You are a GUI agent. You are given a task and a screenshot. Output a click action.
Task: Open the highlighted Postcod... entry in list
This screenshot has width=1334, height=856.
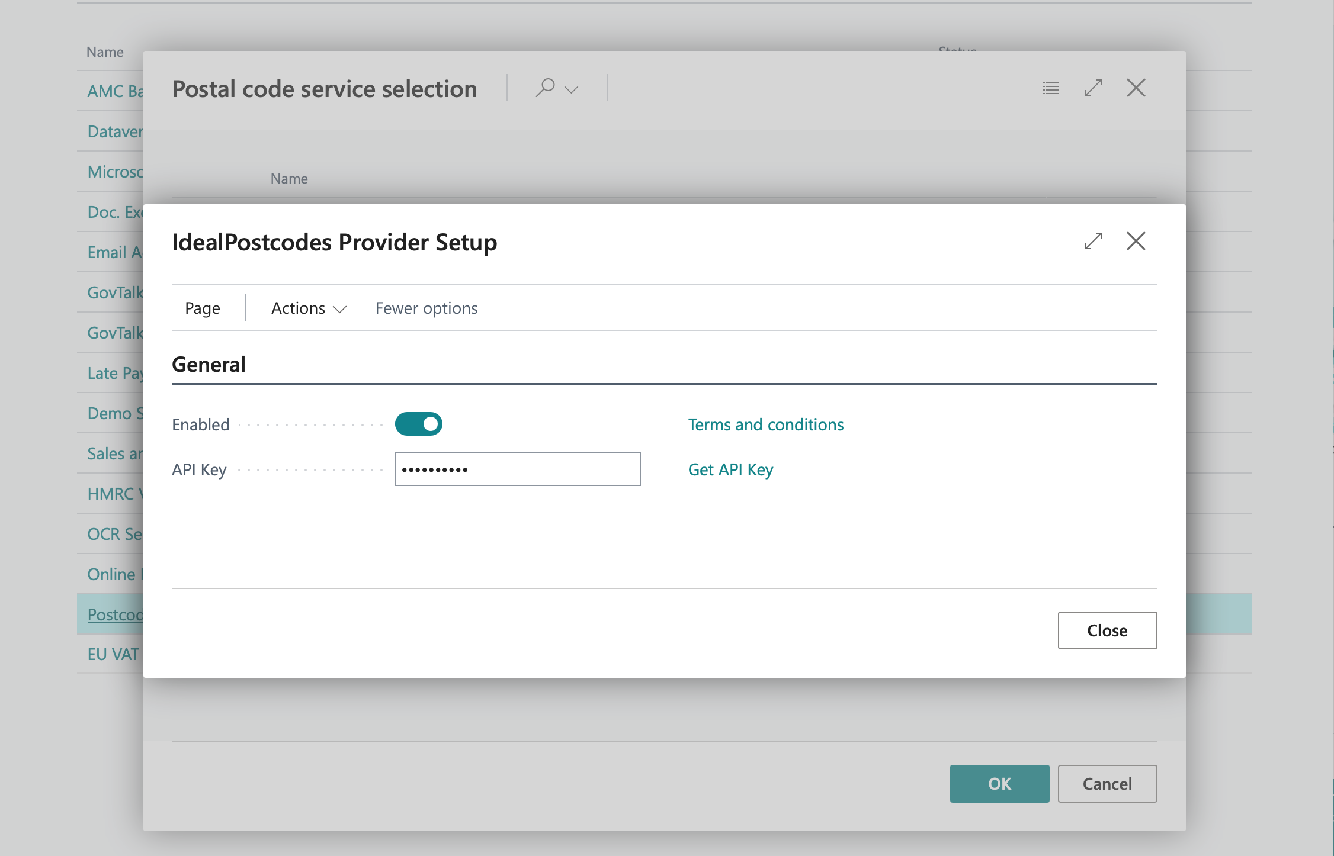(x=115, y=614)
